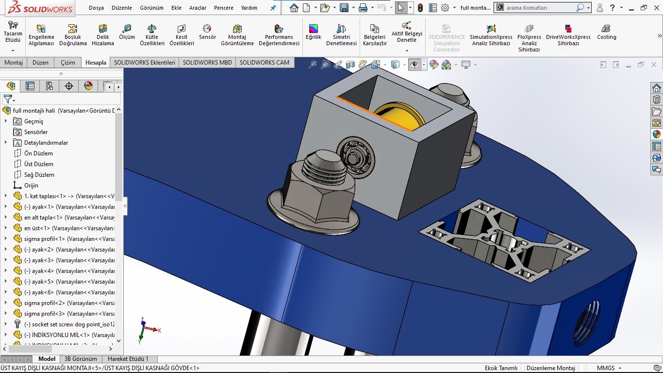Open Boşluk Doğrulama tool
The height and width of the screenshot is (373, 663).
(x=73, y=35)
